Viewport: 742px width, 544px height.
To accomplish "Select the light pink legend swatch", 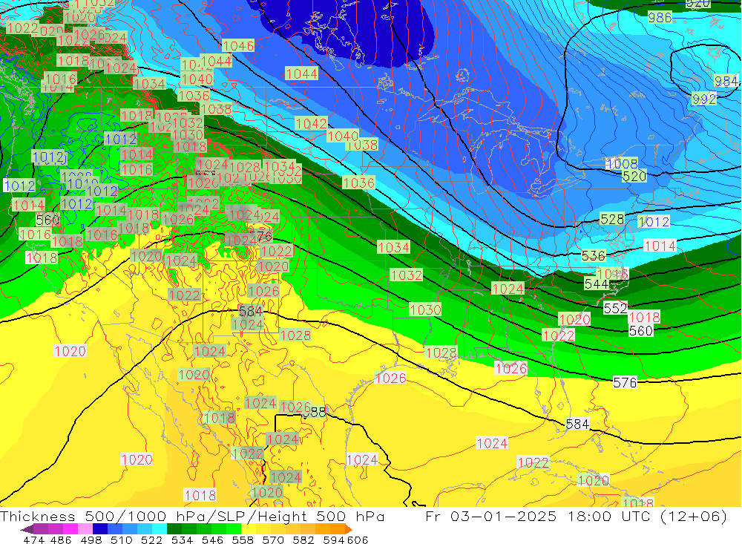I will [84, 529].
